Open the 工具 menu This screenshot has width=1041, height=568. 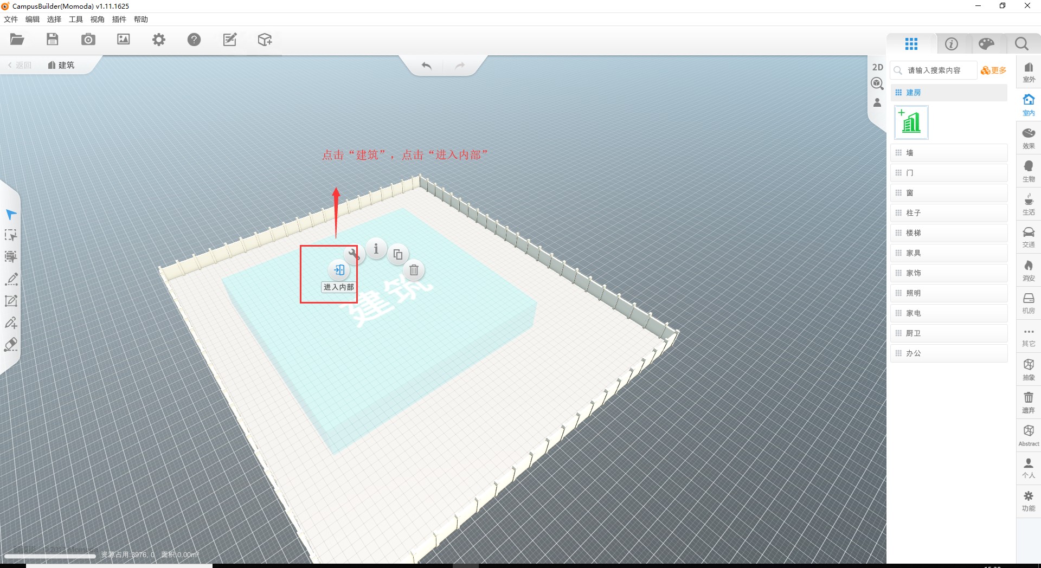pyautogui.click(x=76, y=20)
